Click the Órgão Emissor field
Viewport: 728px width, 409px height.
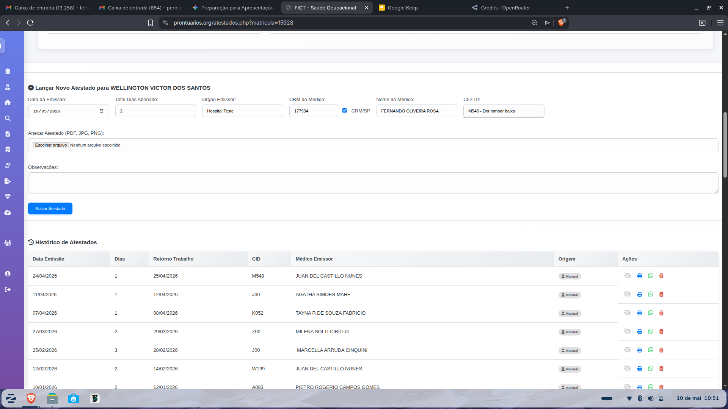pyautogui.click(x=243, y=111)
